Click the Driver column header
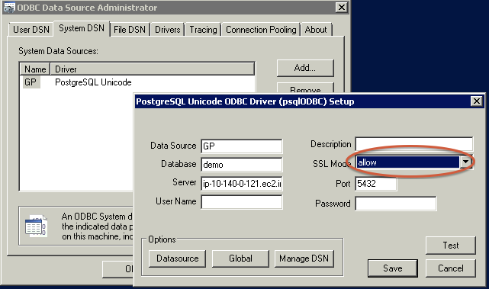Viewport: 489px width, 289px height. (152, 69)
